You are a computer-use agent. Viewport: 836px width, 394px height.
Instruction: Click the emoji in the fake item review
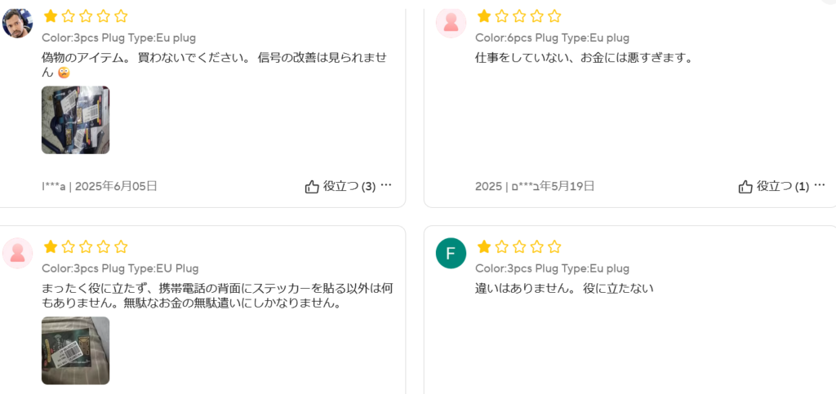(x=64, y=73)
